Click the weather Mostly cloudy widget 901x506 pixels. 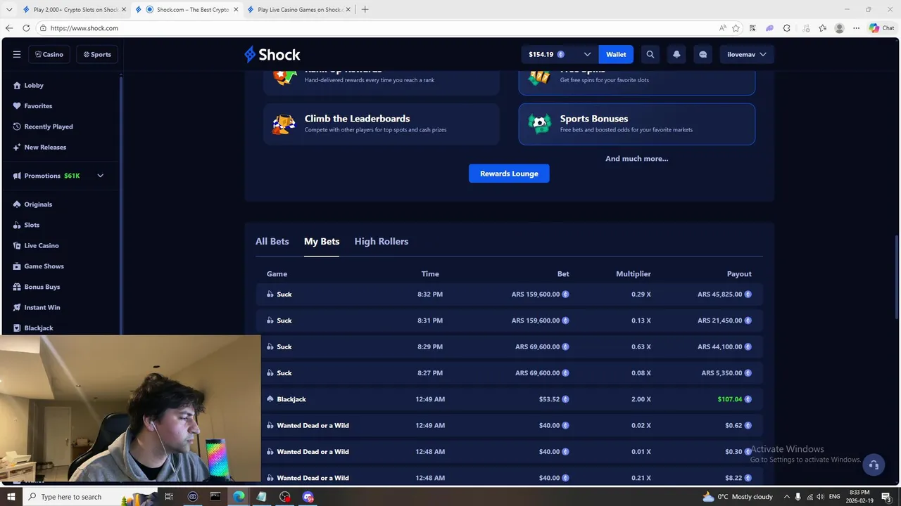(x=738, y=497)
